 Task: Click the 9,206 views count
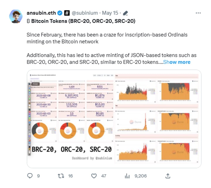coord(140,176)
